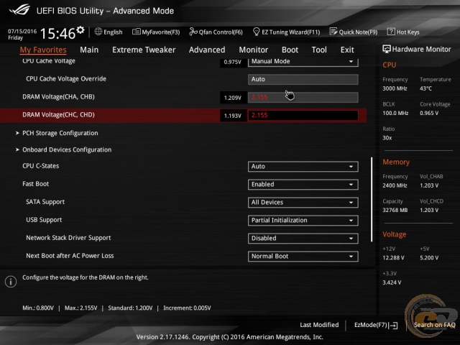Image resolution: width=460 pixels, height=345 pixels.
Task: Click the 0.965 V core voltage value
Action: point(429,114)
